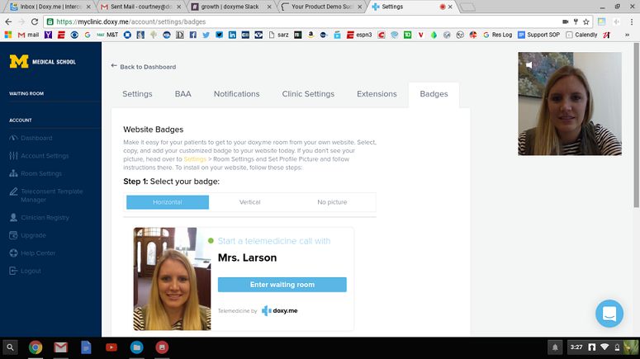640x359 pixels.
Task: Open Chrome from the shelf
Action: click(36, 347)
